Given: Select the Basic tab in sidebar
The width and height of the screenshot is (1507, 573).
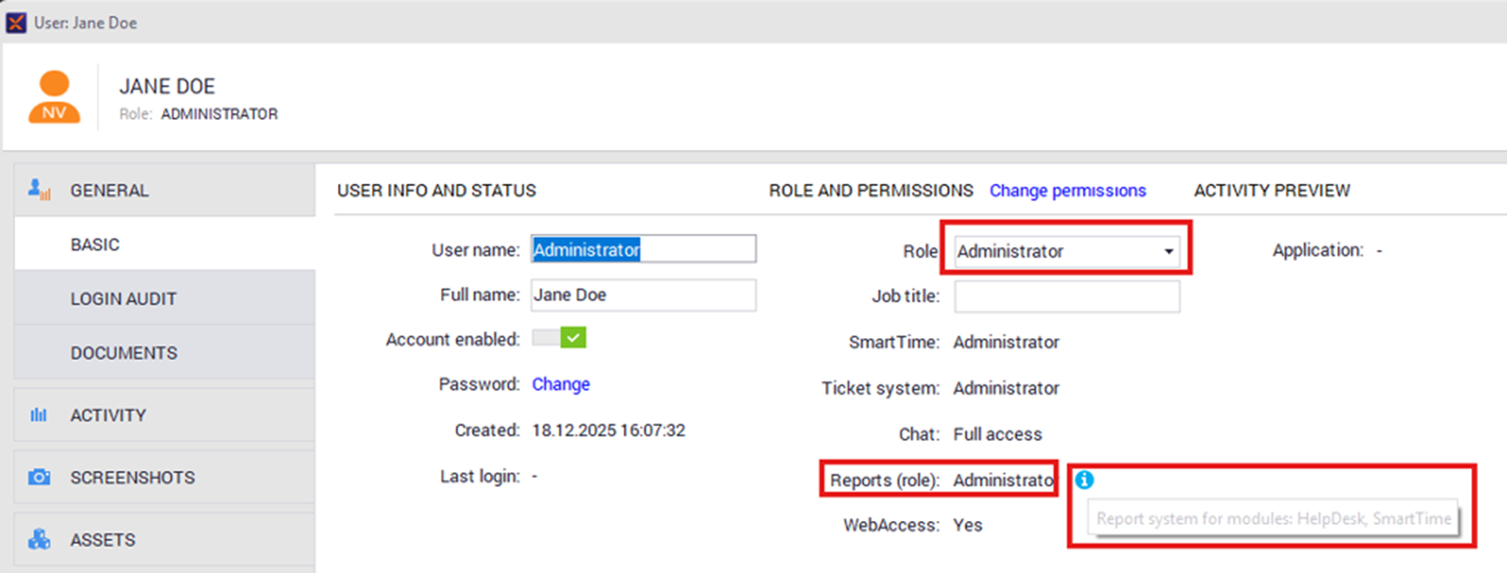Looking at the screenshot, I should pos(95,244).
